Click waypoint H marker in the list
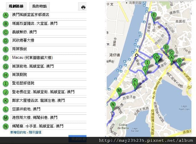The height and width of the screenshot is (144, 196). tap(6, 75)
